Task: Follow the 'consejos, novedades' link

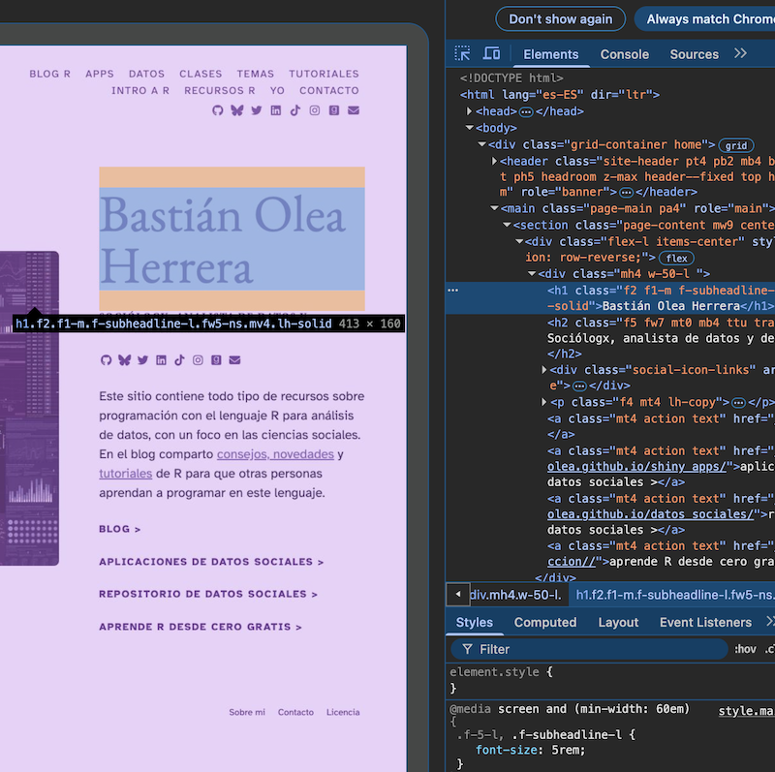Action: click(x=275, y=454)
